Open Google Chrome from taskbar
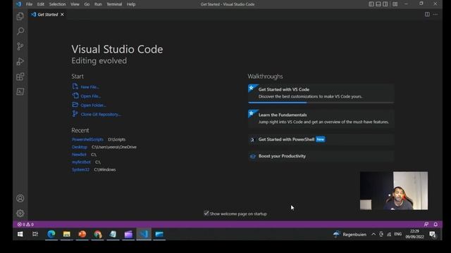 click(97, 234)
